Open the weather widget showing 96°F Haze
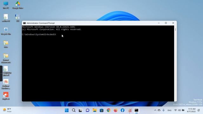The image size is (203, 114). pos(7,110)
